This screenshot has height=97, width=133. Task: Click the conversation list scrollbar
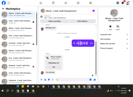click(x=37, y=29)
